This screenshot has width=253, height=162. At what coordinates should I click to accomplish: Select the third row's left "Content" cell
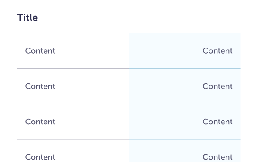click(40, 121)
